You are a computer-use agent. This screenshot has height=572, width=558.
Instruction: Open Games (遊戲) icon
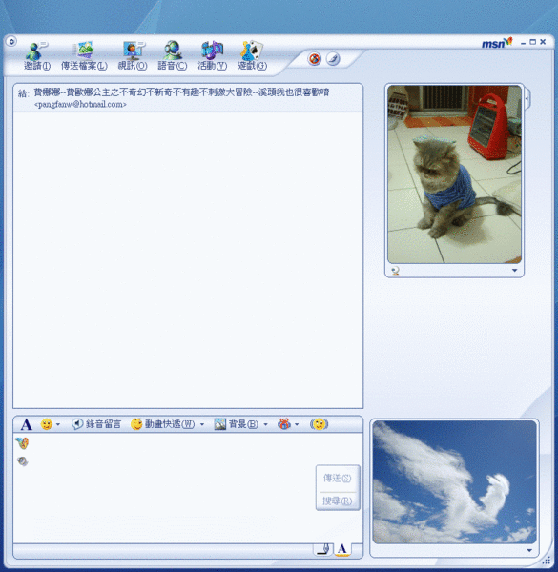[252, 55]
